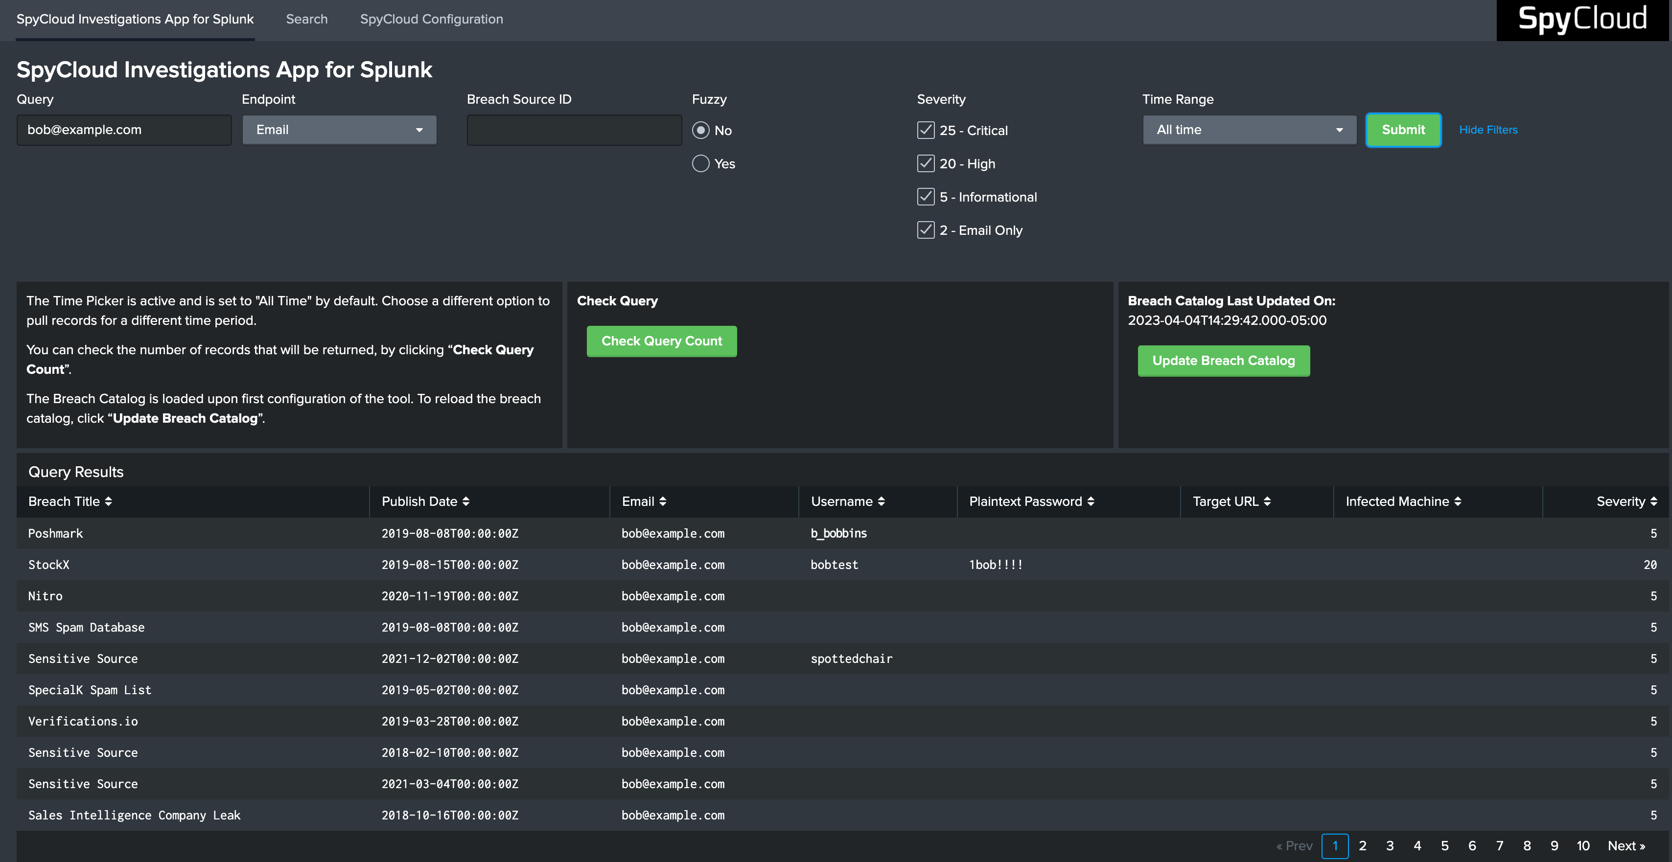Sort results by Target URL column

pos(1231,501)
